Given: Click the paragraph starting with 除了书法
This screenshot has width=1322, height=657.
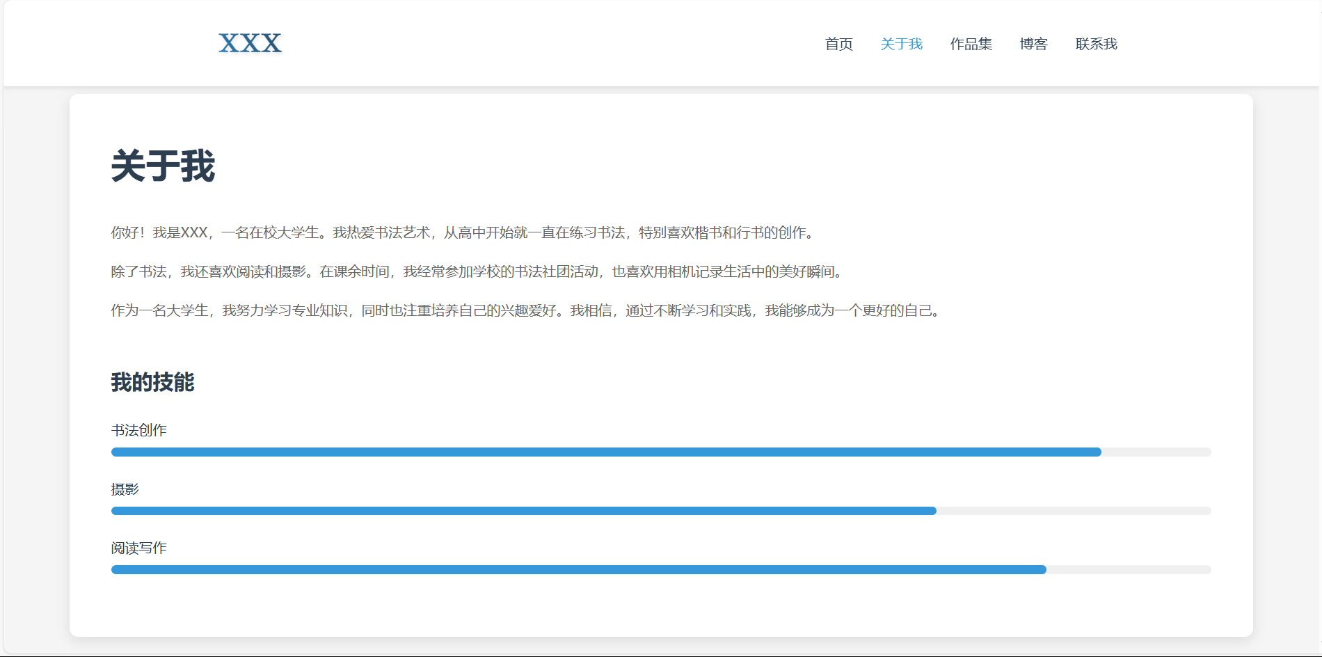Looking at the screenshot, I should pos(478,271).
